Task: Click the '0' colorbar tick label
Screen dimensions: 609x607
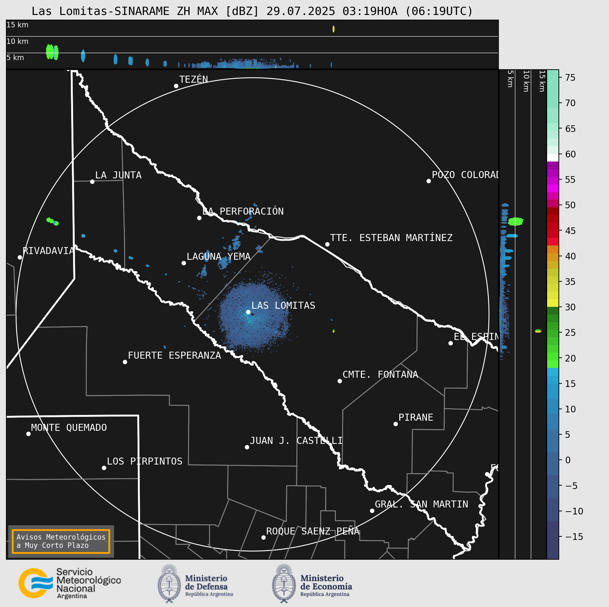Action: 568,460
